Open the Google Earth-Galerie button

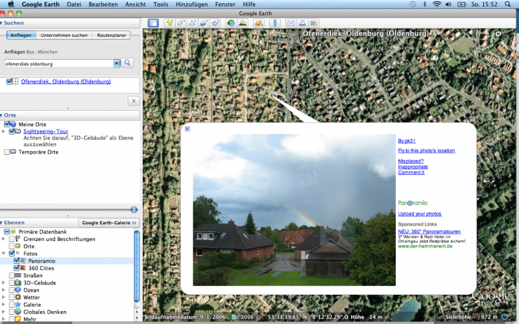pyautogui.click(x=109, y=222)
